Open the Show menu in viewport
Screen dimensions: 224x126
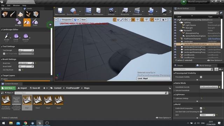(84, 20)
